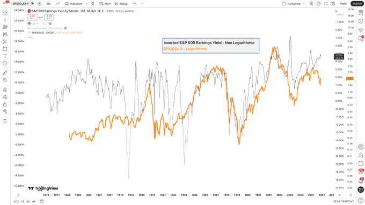Open the news feed sidebar icon
The width and height of the screenshot is (365, 205).
pos(361,172)
